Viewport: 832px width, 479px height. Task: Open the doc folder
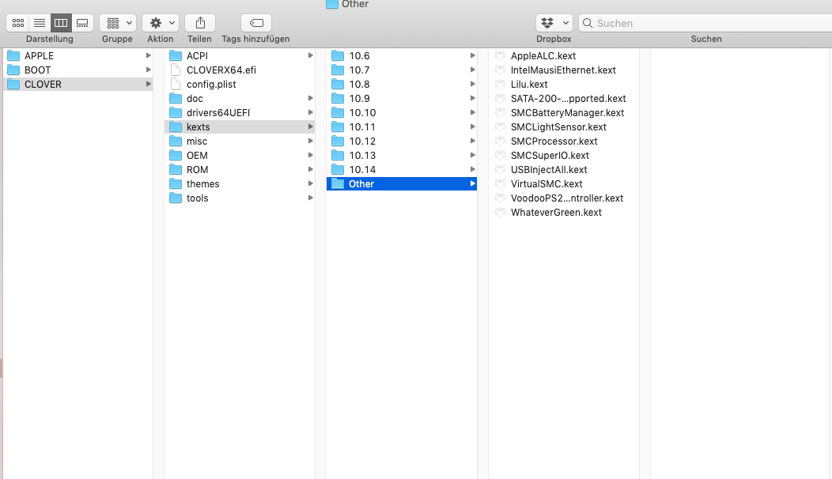click(241, 99)
